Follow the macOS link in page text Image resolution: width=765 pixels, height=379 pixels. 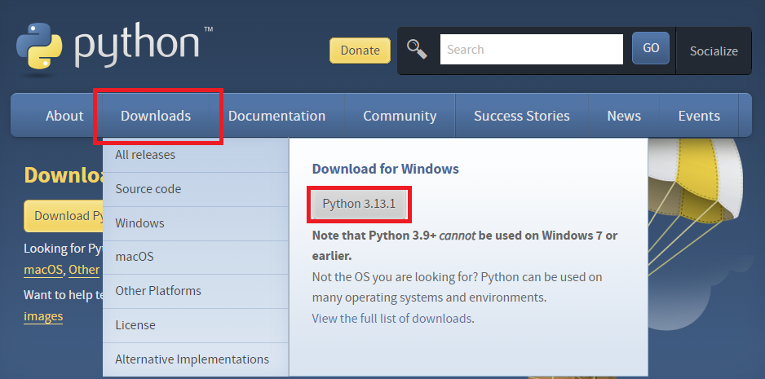tap(43, 270)
